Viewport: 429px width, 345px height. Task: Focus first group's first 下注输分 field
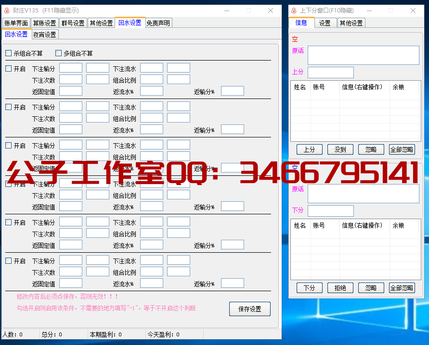pyautogui.click(x=71, y=68)
